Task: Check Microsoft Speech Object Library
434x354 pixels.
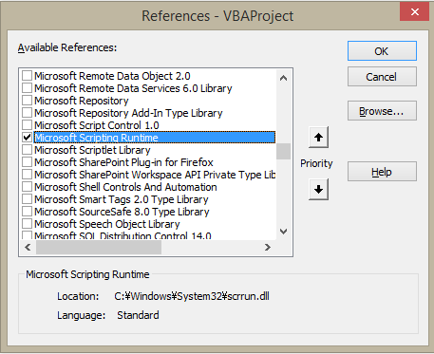Action: [x=27, y=224]
